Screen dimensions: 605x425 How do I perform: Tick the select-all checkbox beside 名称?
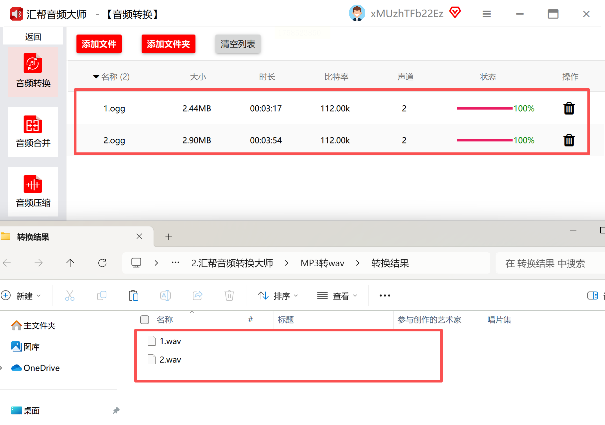click(145, 320)
